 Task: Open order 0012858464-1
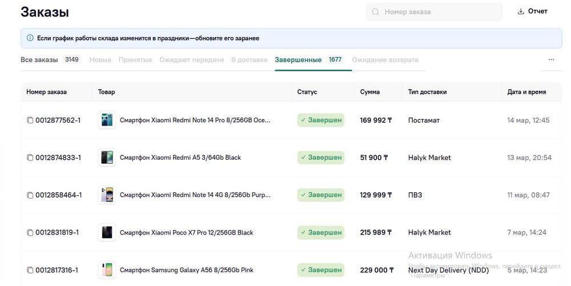point(59,195)
